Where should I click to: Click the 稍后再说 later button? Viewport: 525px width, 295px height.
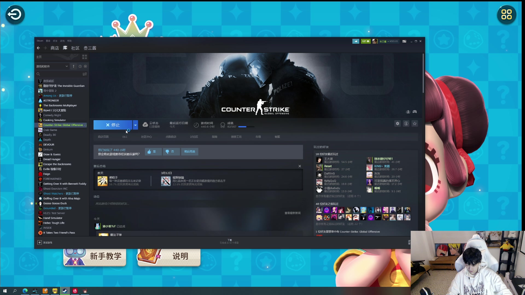189,152
